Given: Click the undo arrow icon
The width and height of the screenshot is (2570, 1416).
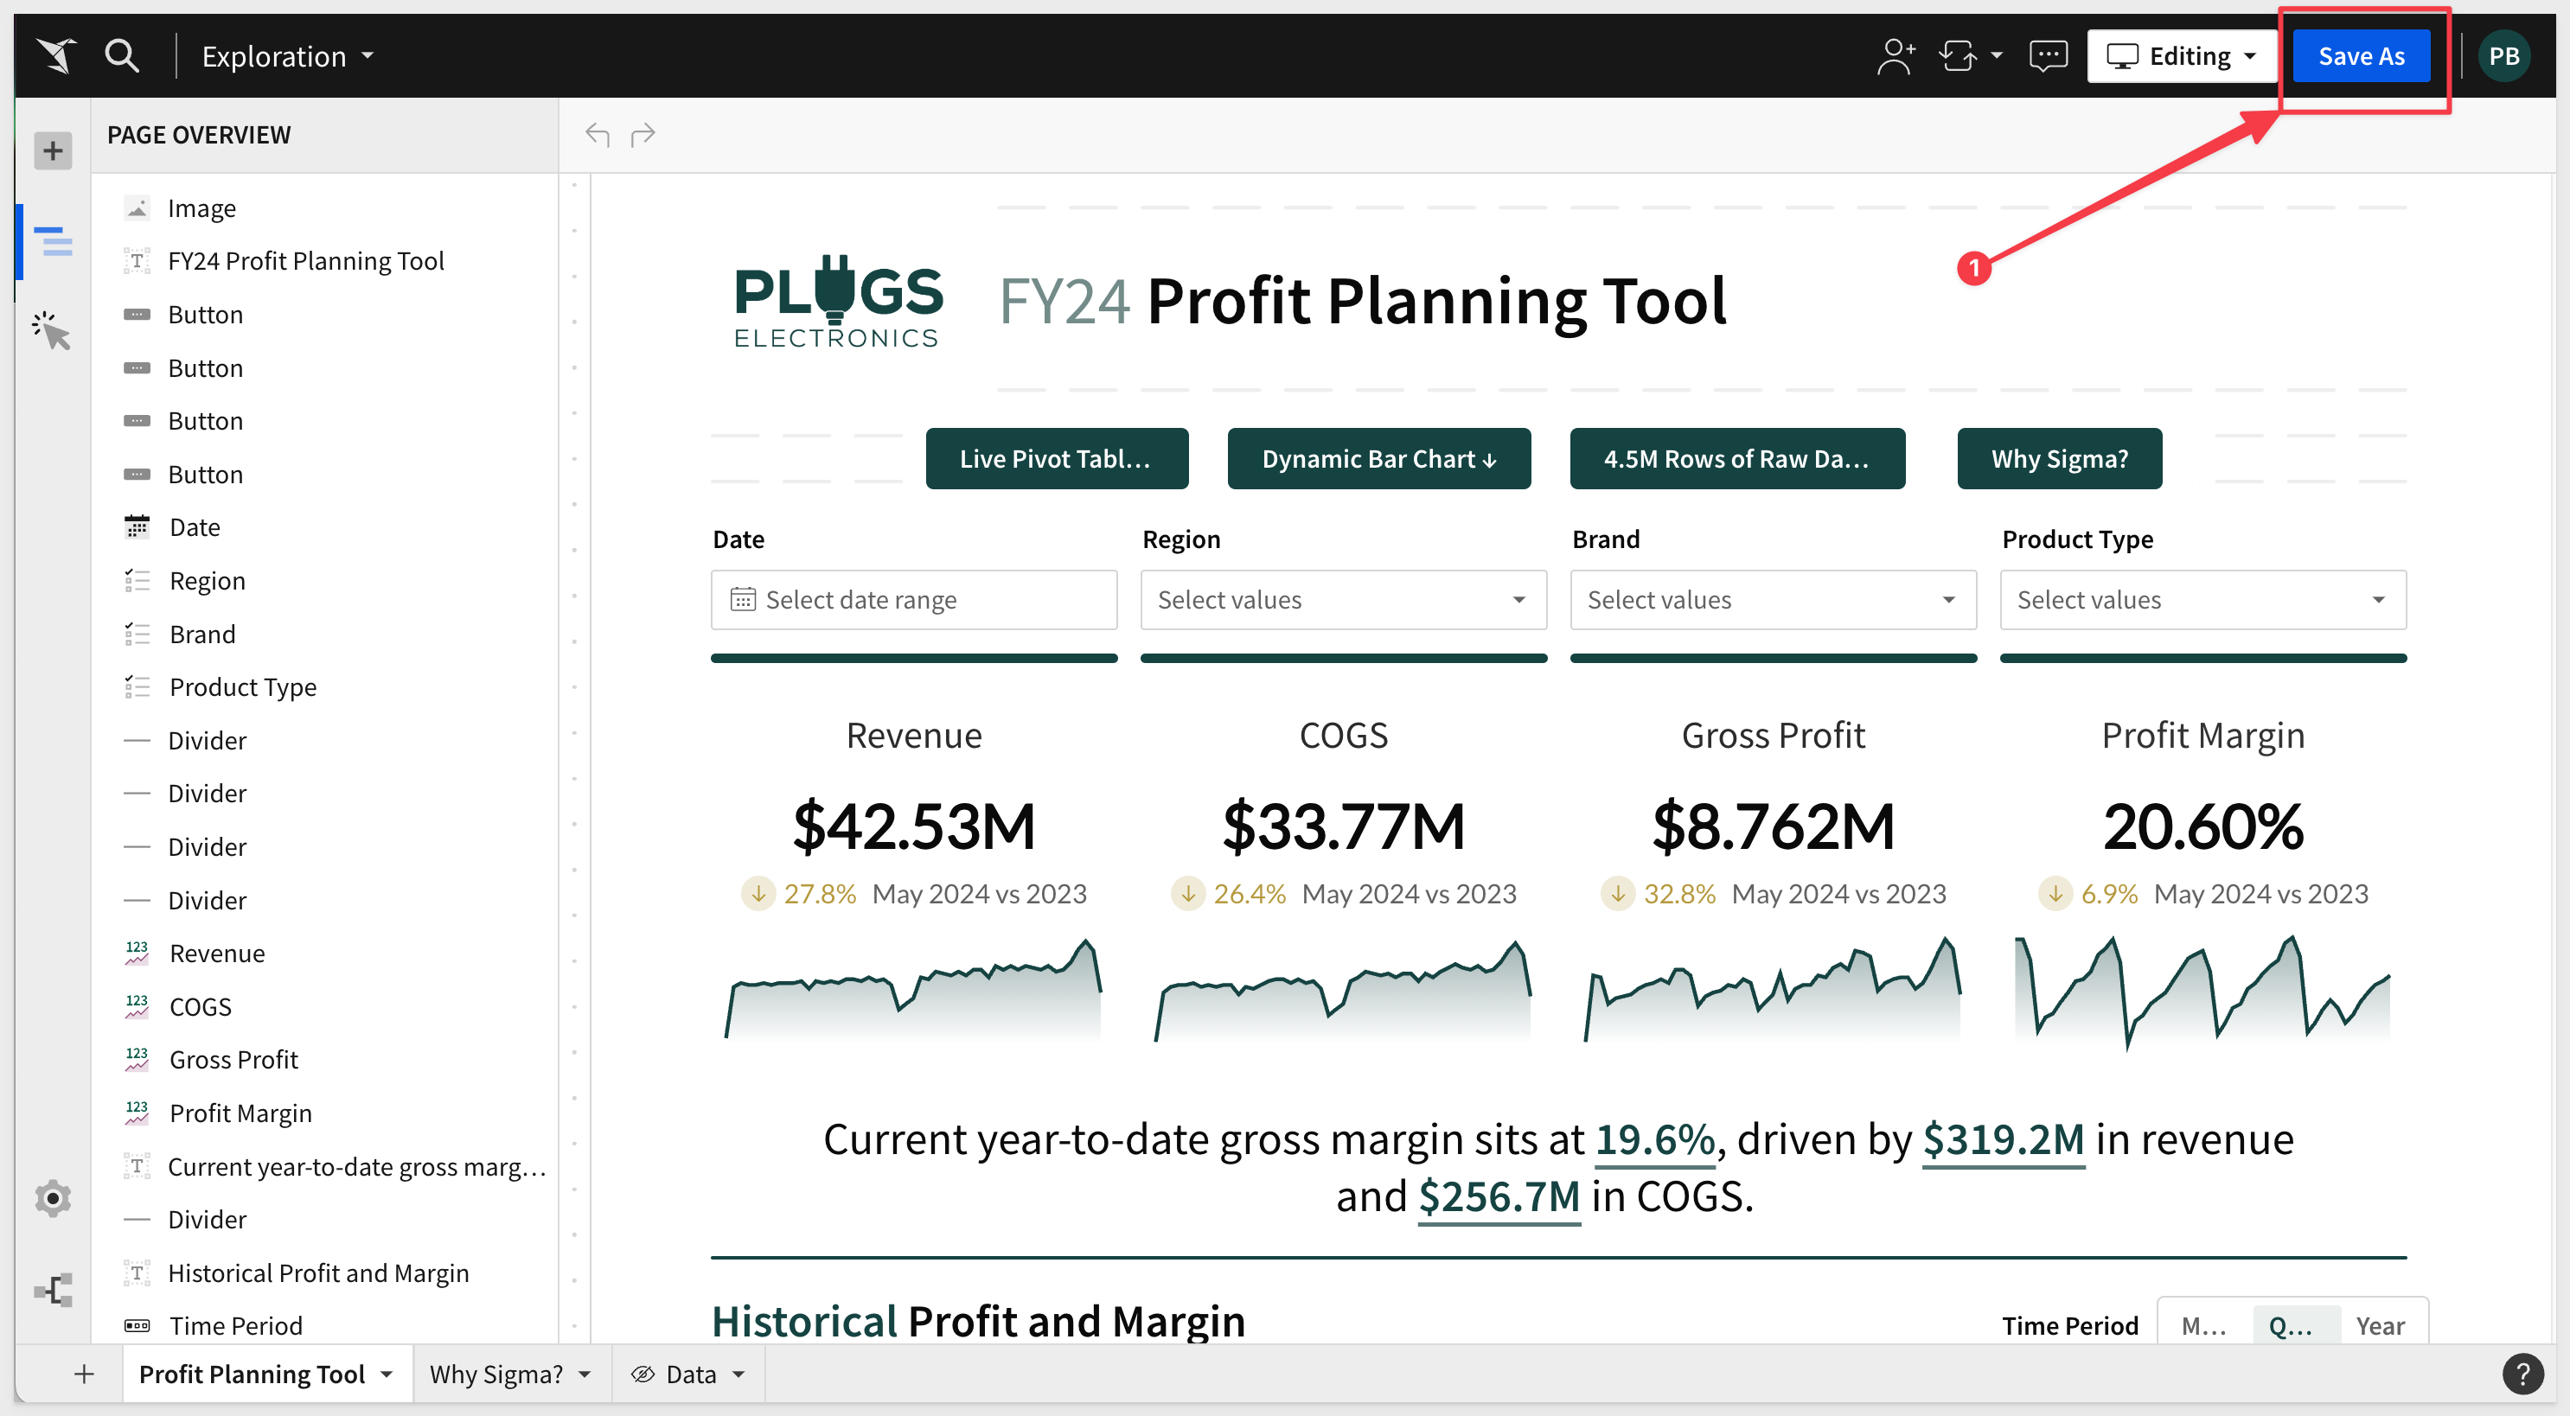Looking at the screenshot, I should point(597,134).
